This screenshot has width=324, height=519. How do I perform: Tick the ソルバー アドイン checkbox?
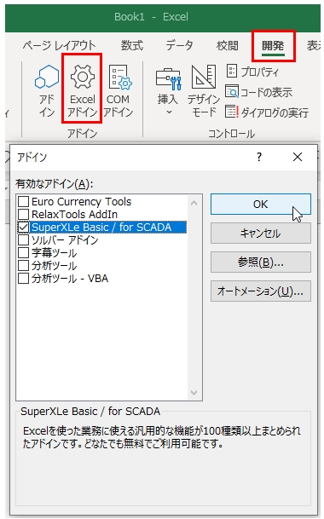pyautogui.click(x=24, y=239)
